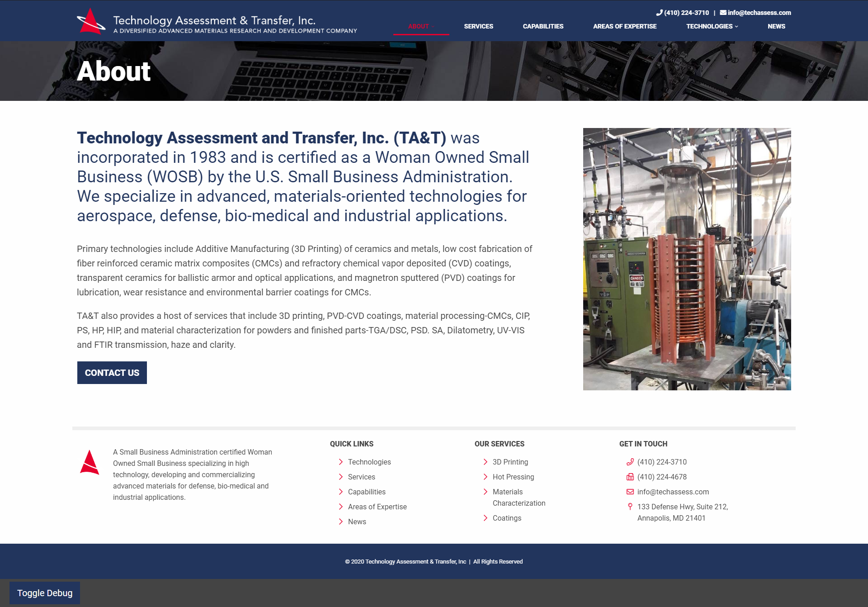Click the footer fax icon
The image size is (868, 607).
pyautogui.click(x=630, y=477)
